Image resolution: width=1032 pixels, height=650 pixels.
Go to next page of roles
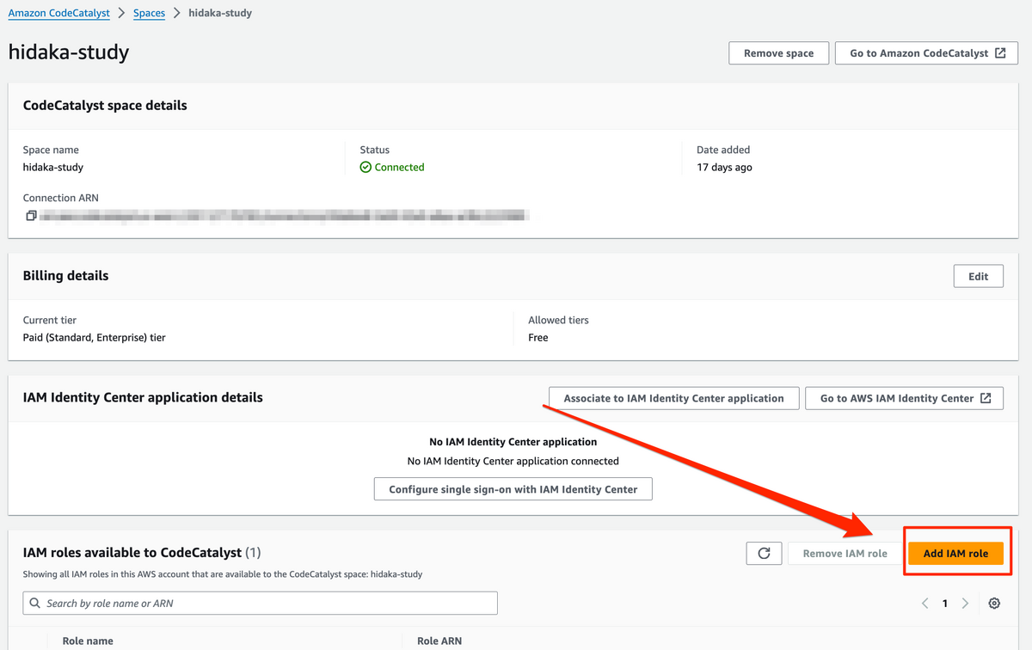pyautogui.click(x=965, y=604)
